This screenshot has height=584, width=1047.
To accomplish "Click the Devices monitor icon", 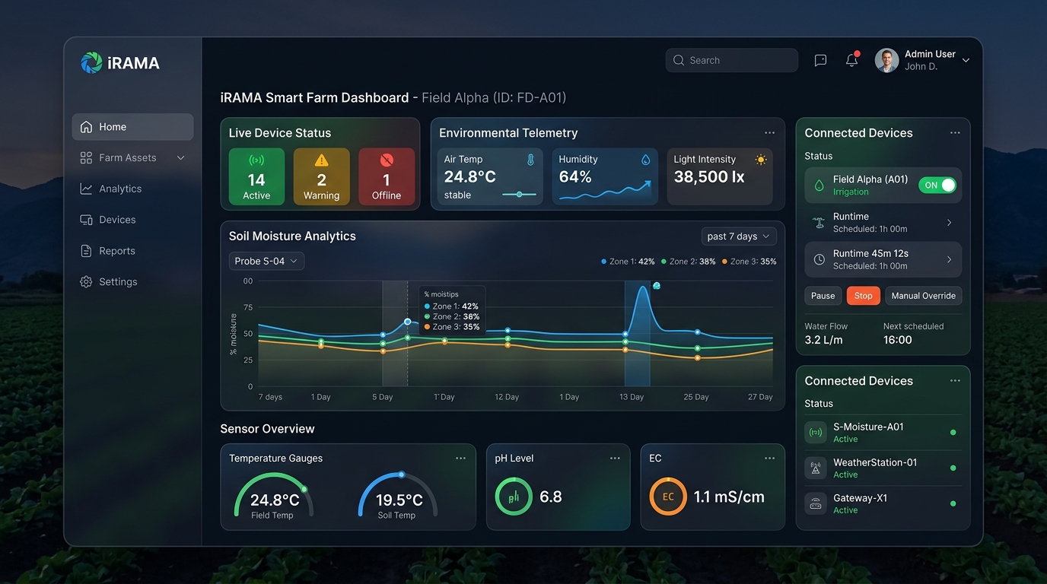I will click(86, 220).
